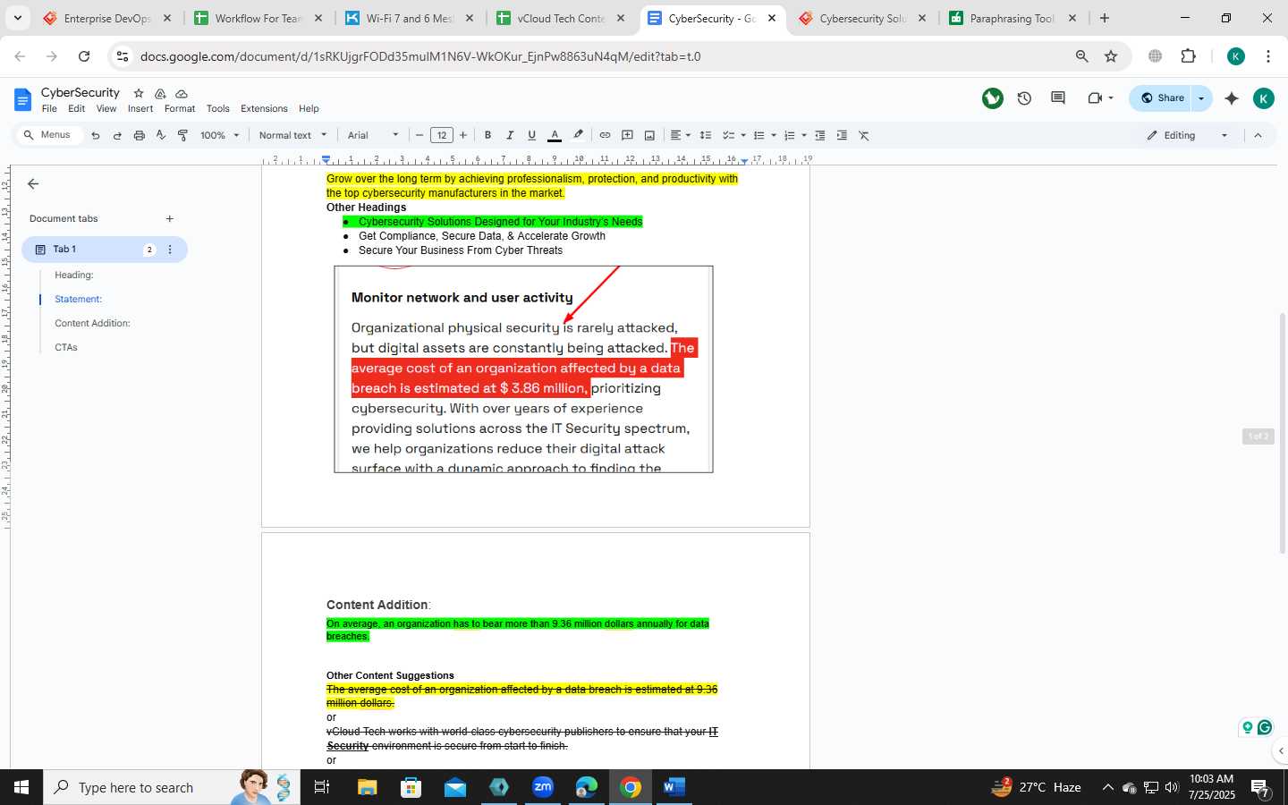Open zoom level 100% dropdown

[x=220, y=135]
